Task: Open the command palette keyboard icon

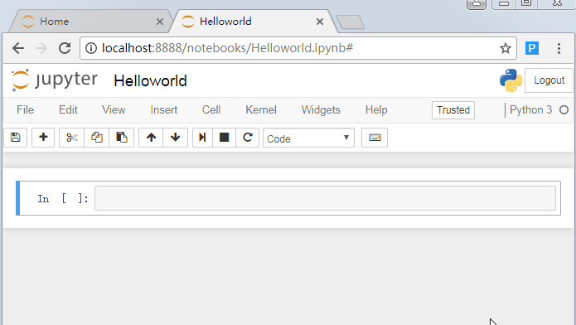Action: [x=375, y=138]
